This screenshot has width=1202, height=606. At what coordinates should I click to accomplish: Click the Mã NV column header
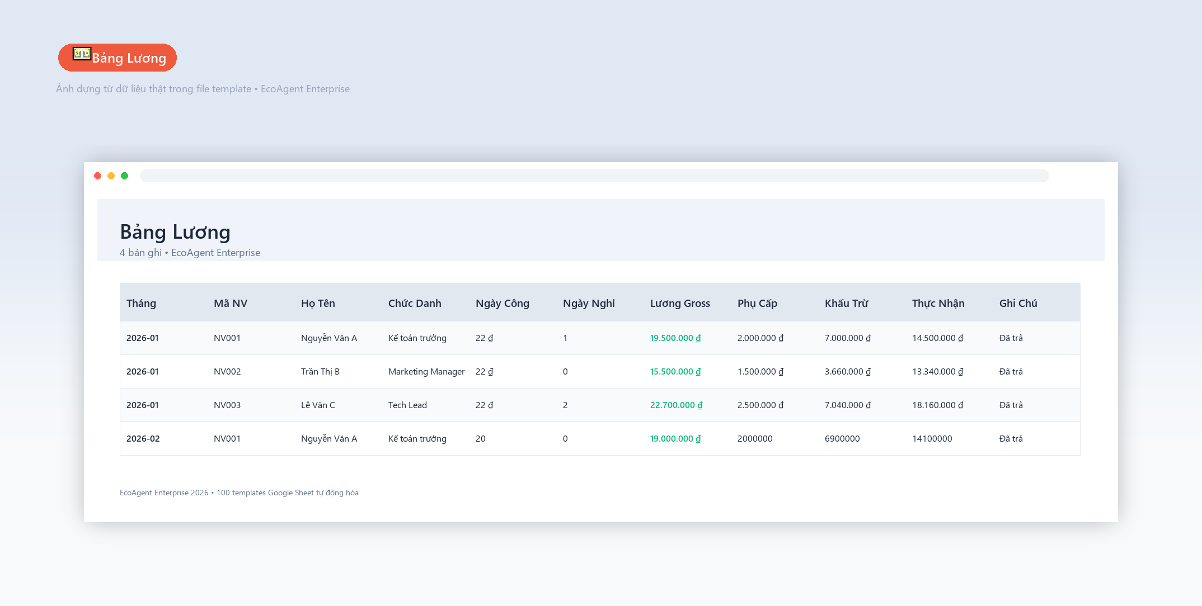[231, 303]
